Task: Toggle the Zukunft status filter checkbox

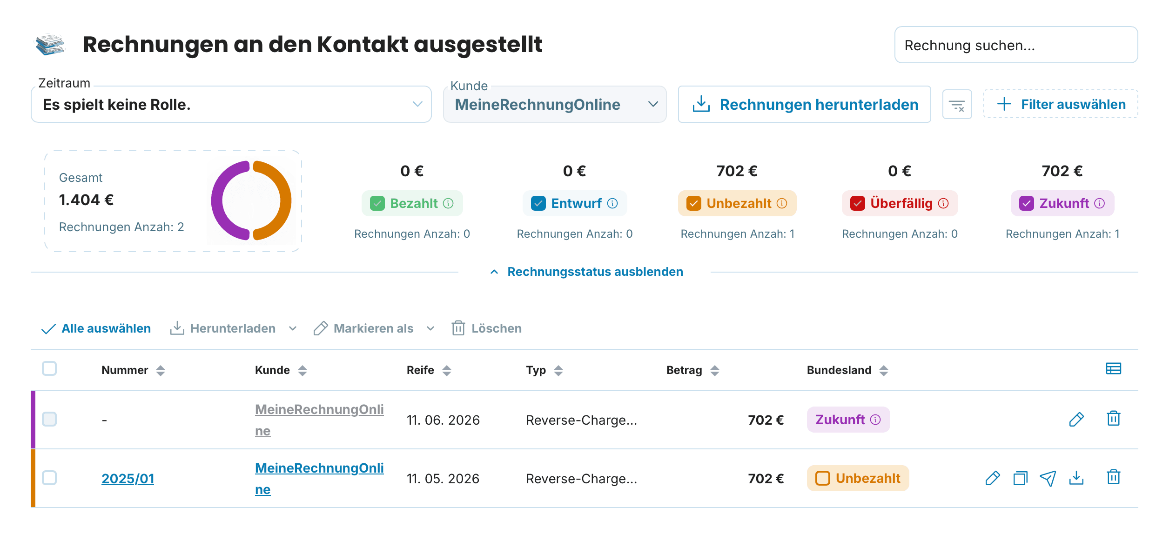Action: click(x=1026, y=203)
